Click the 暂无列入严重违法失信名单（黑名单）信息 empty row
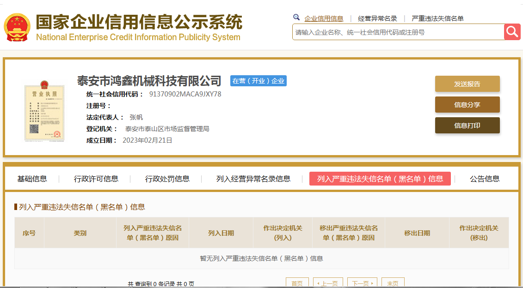Screen dimensions: 523x288 tap(262, 258)
